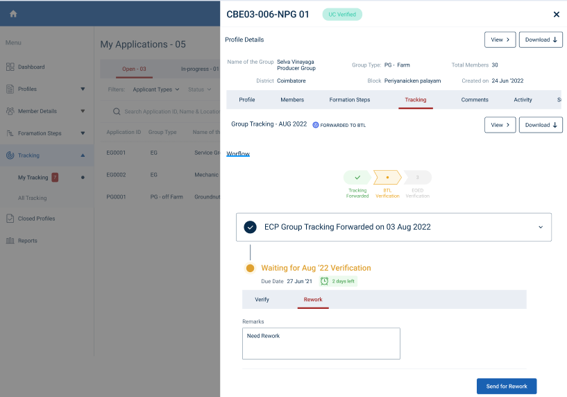Screen dimensions: 567x397
Task: Switch to the Members tab
Action: click(x=292, y=100)
